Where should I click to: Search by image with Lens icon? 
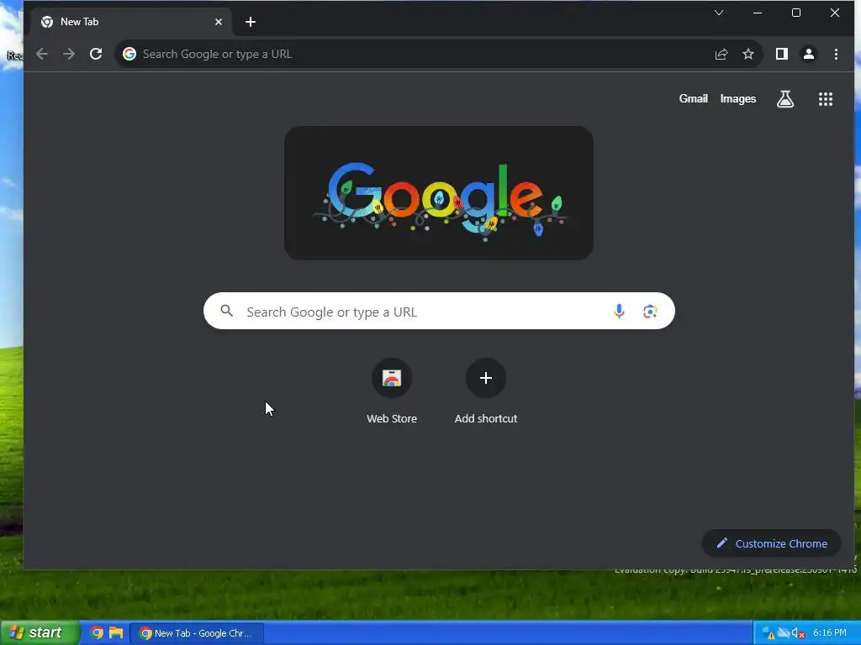coord(650,311)
